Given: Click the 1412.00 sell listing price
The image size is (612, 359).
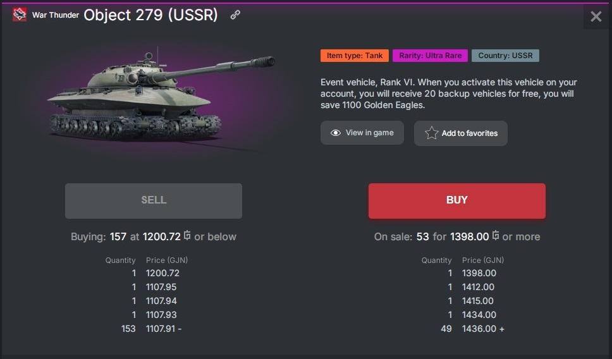Looking at the screenshot, I should (479, 287).
